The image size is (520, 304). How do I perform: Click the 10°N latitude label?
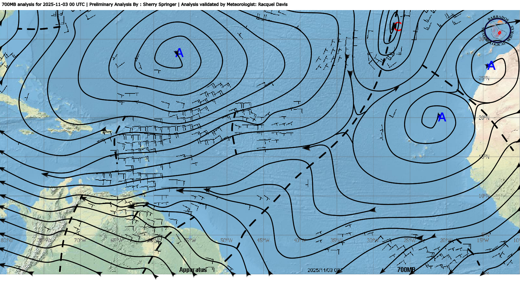click(484, 196)
